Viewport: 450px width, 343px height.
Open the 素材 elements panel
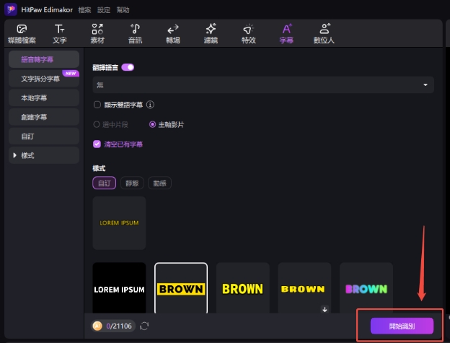97,34
